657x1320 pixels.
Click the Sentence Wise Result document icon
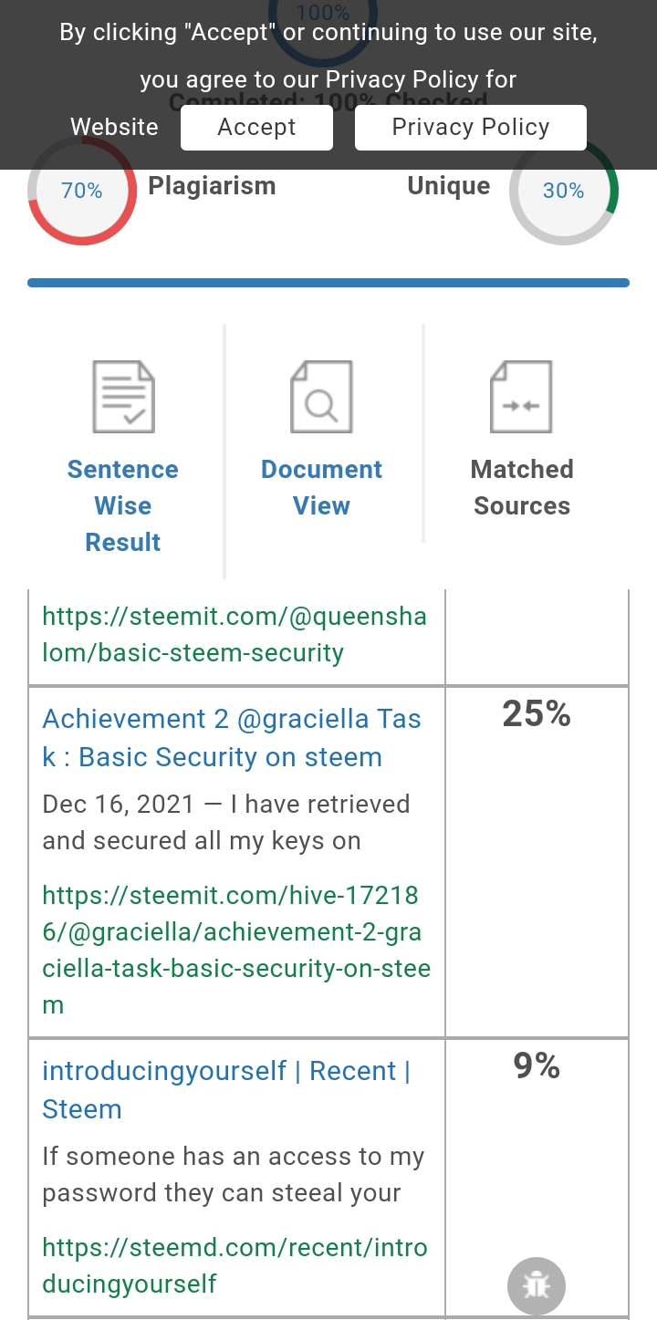[123, 397]
